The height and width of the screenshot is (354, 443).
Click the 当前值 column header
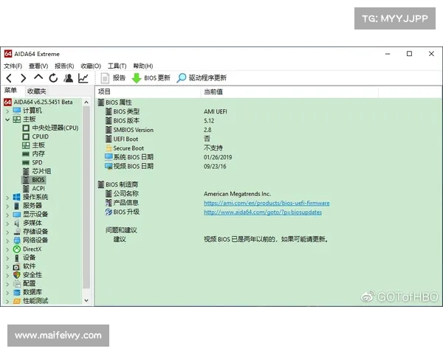[289, 91]
